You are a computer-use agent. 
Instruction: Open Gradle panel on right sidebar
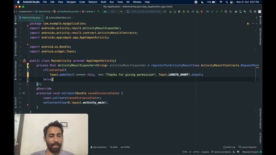[260, 20]
